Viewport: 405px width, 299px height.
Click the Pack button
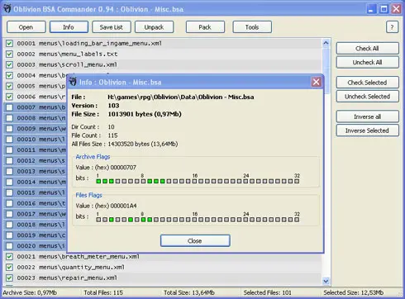click(205, 27)
